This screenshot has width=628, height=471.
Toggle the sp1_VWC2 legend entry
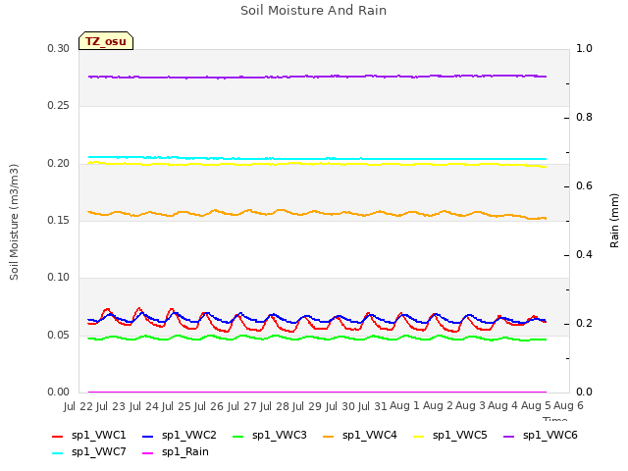pos(180,436)
